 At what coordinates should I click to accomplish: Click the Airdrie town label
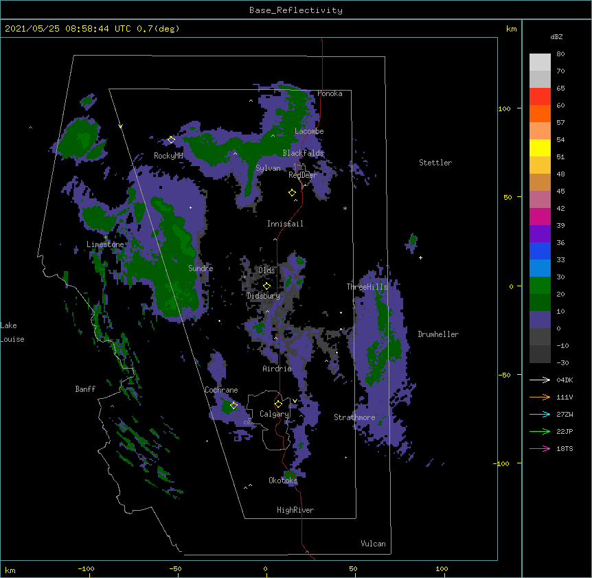277,369
